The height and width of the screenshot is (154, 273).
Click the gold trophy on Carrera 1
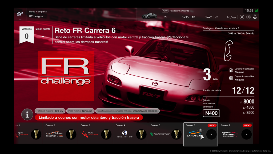pyautogui.click(x=36, y=134)
